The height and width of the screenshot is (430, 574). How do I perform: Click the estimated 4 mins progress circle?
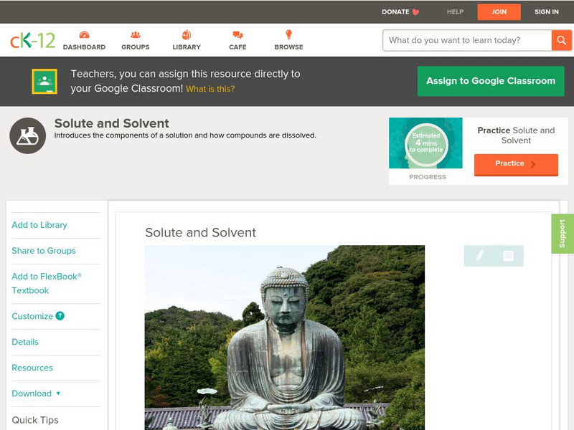click(x=426, y=143)
